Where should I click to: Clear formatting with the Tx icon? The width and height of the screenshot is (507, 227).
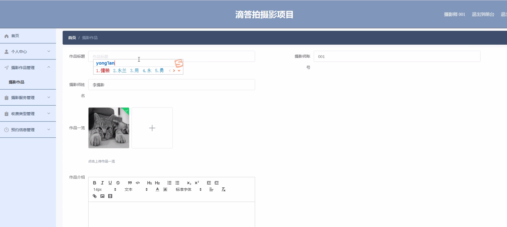click(x=223, y=190)
